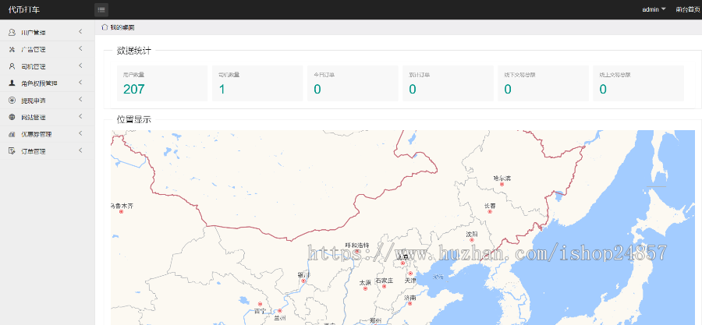This screenshot has width=702, height=325.
Task: Click the 今日订单 card label
Action: tap(323, 75)
